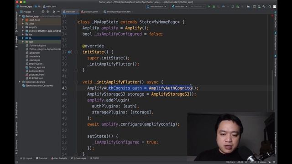
Task: Collapse the flutter_app root folder
Action: point(20,16)
